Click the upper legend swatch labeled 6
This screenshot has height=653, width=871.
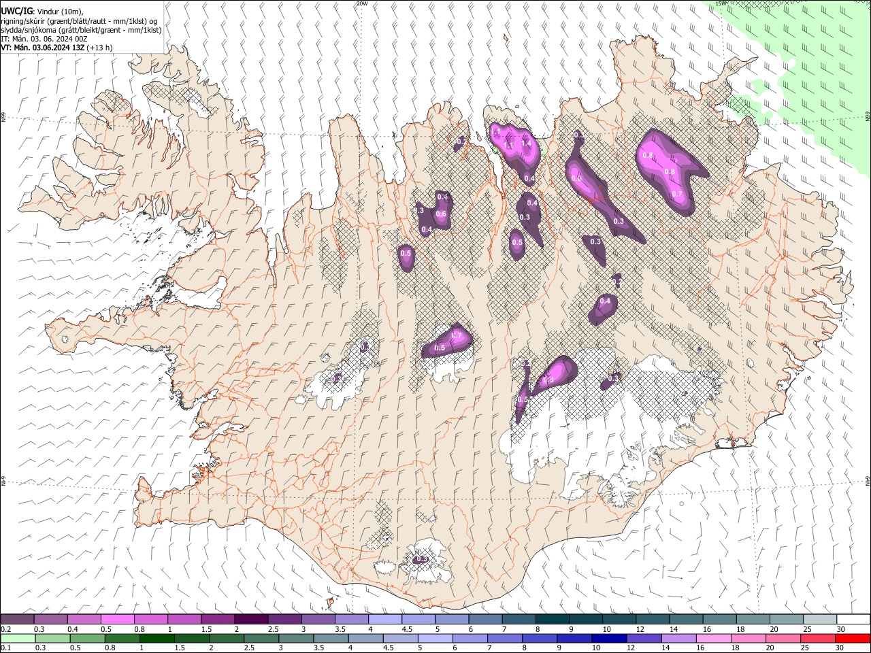pyautogui.click(x=484, y=619)
